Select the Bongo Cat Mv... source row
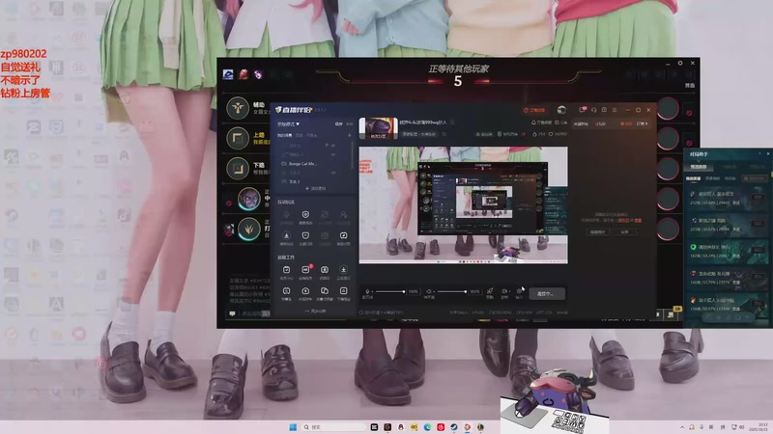The height and width of the screenshot is (434, 773). pos(316,163)
